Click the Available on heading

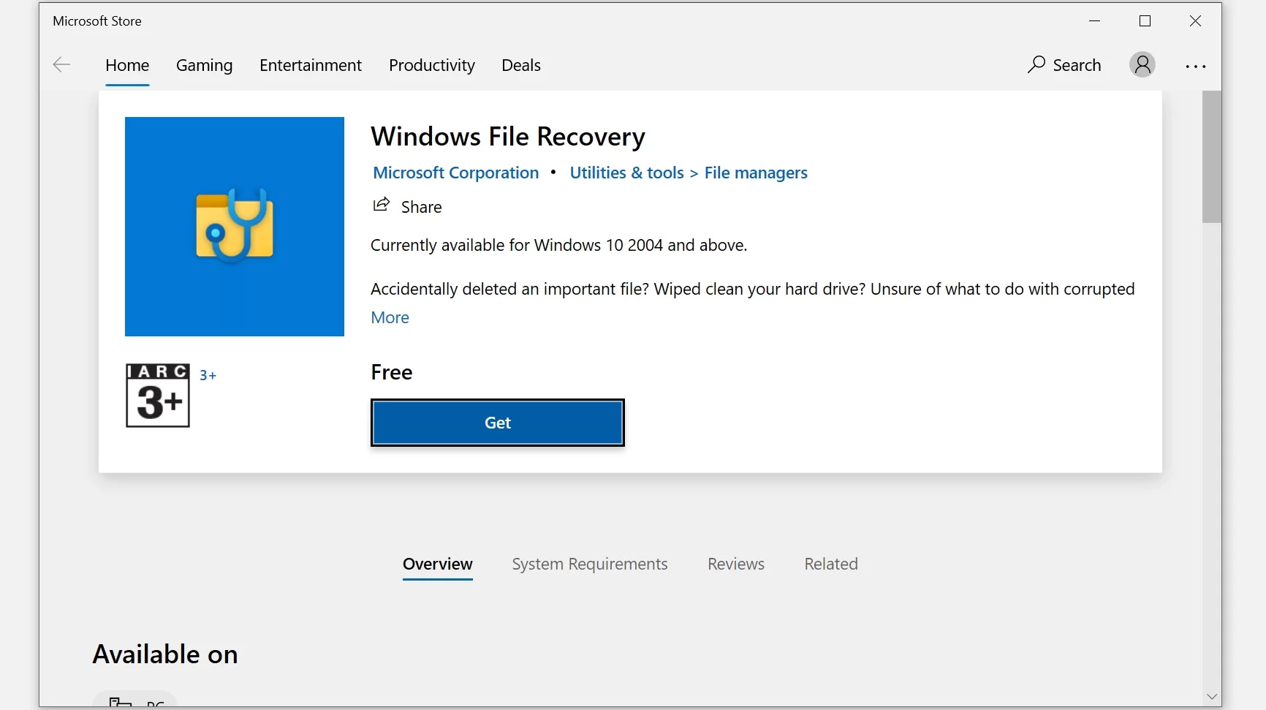point(165,654)
